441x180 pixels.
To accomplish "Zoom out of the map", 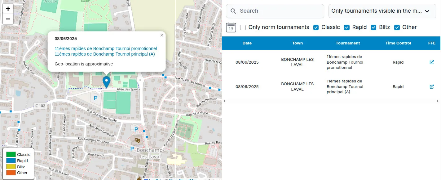I will click(8, 19).
